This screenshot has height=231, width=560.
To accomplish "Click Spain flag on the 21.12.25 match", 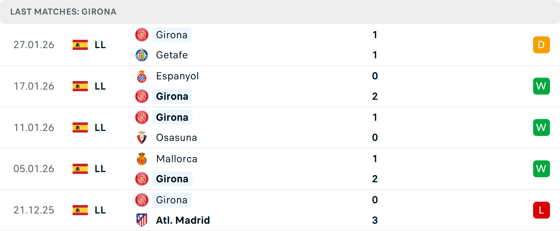I will [80, 210].
